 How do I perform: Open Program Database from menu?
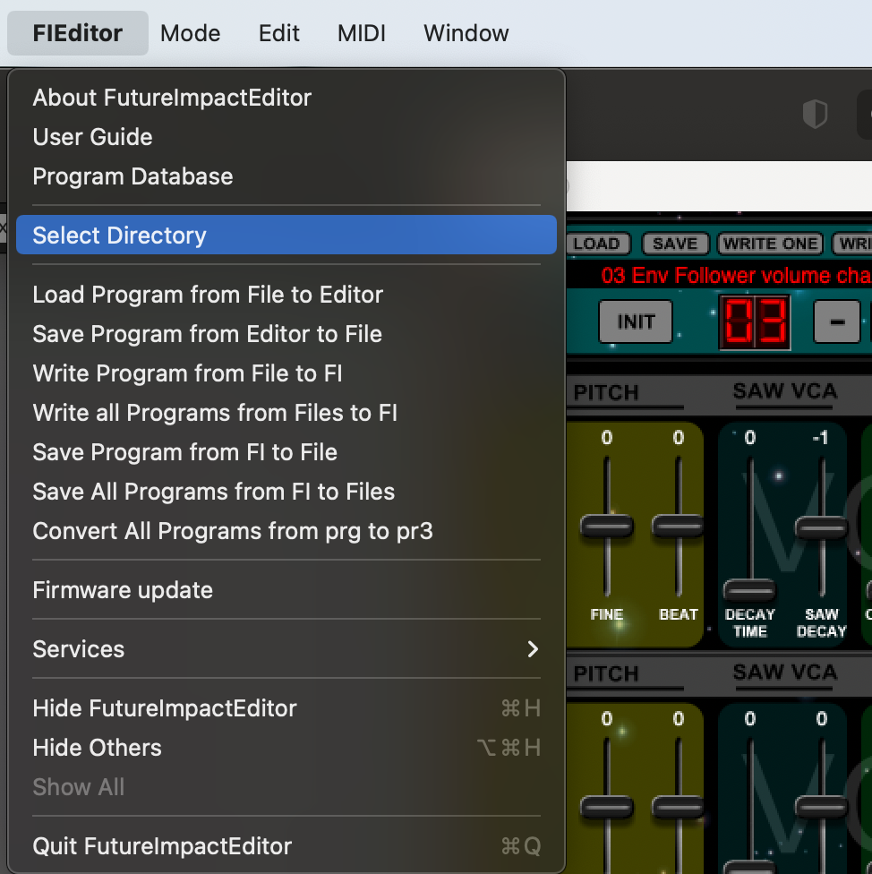286,176
